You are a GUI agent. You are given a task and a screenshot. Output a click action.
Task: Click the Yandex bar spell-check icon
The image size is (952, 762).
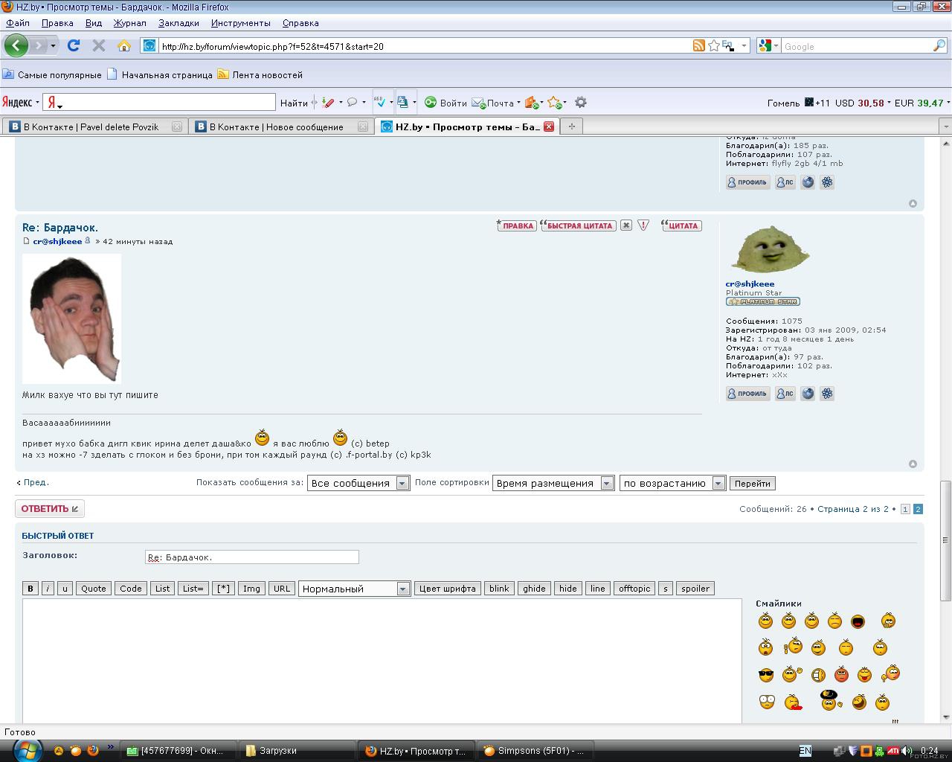[380, 103]
